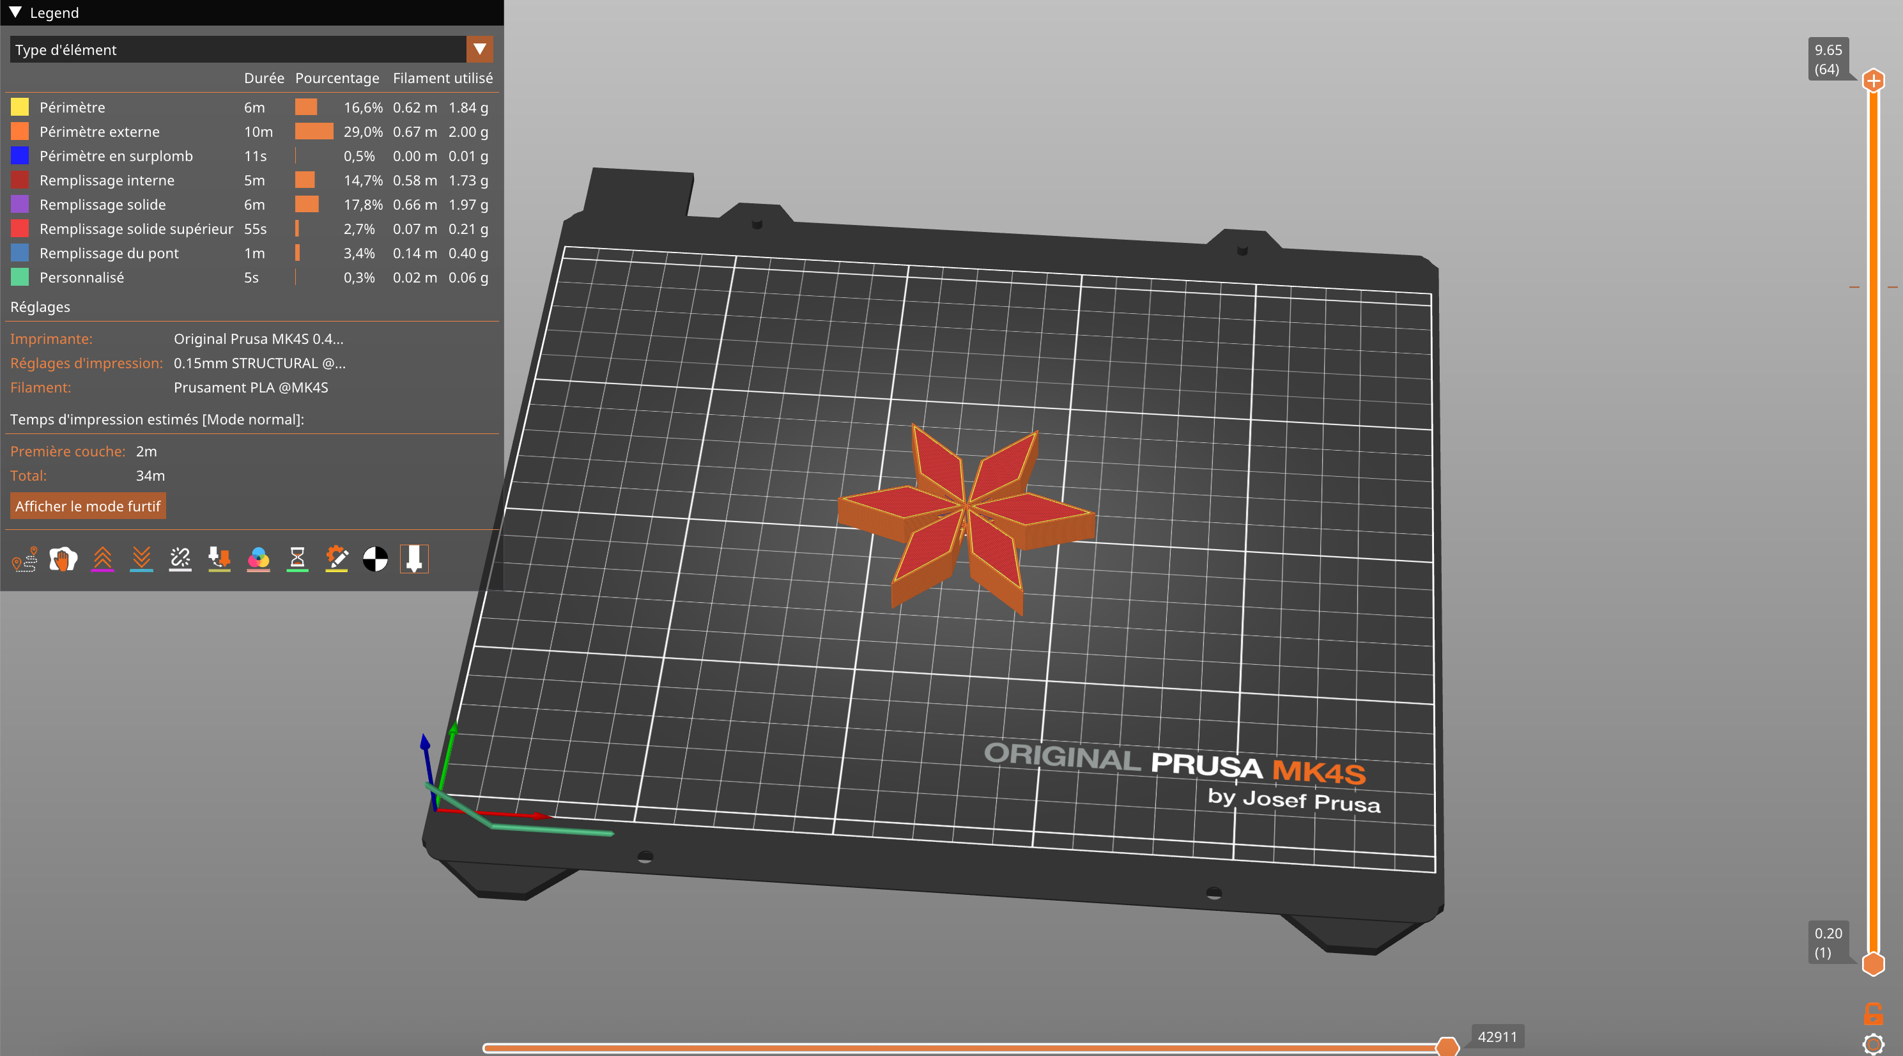Viewport: 1903px width, 1056px height.
Task: Toggle tool marker nozzle display
Action: [415, 559]
